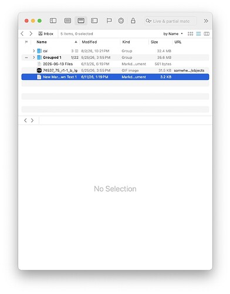Go back with the toolbar back arrow
Viewport: 230px width, 294px height.
click(22, 34)
